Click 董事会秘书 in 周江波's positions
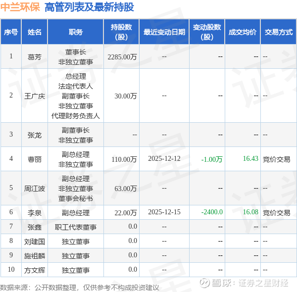297x292 pixels. [x=76, y=198]
